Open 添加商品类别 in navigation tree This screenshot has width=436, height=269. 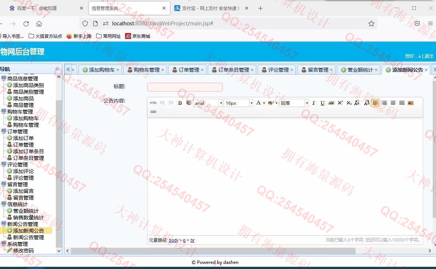(x=28, y=85)
